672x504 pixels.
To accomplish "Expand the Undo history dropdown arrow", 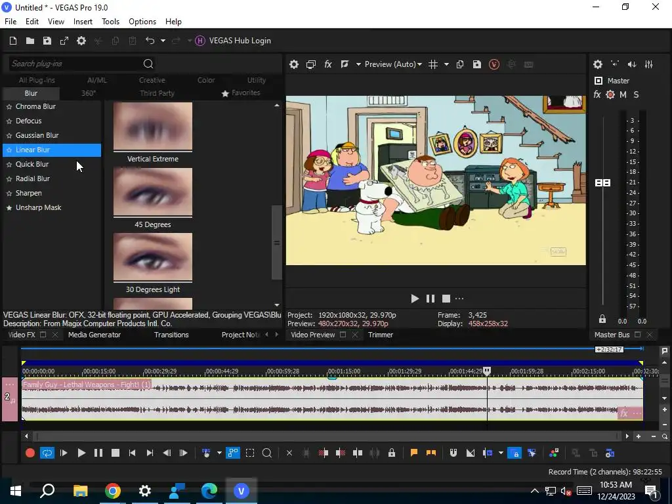I will pos(163,41).
